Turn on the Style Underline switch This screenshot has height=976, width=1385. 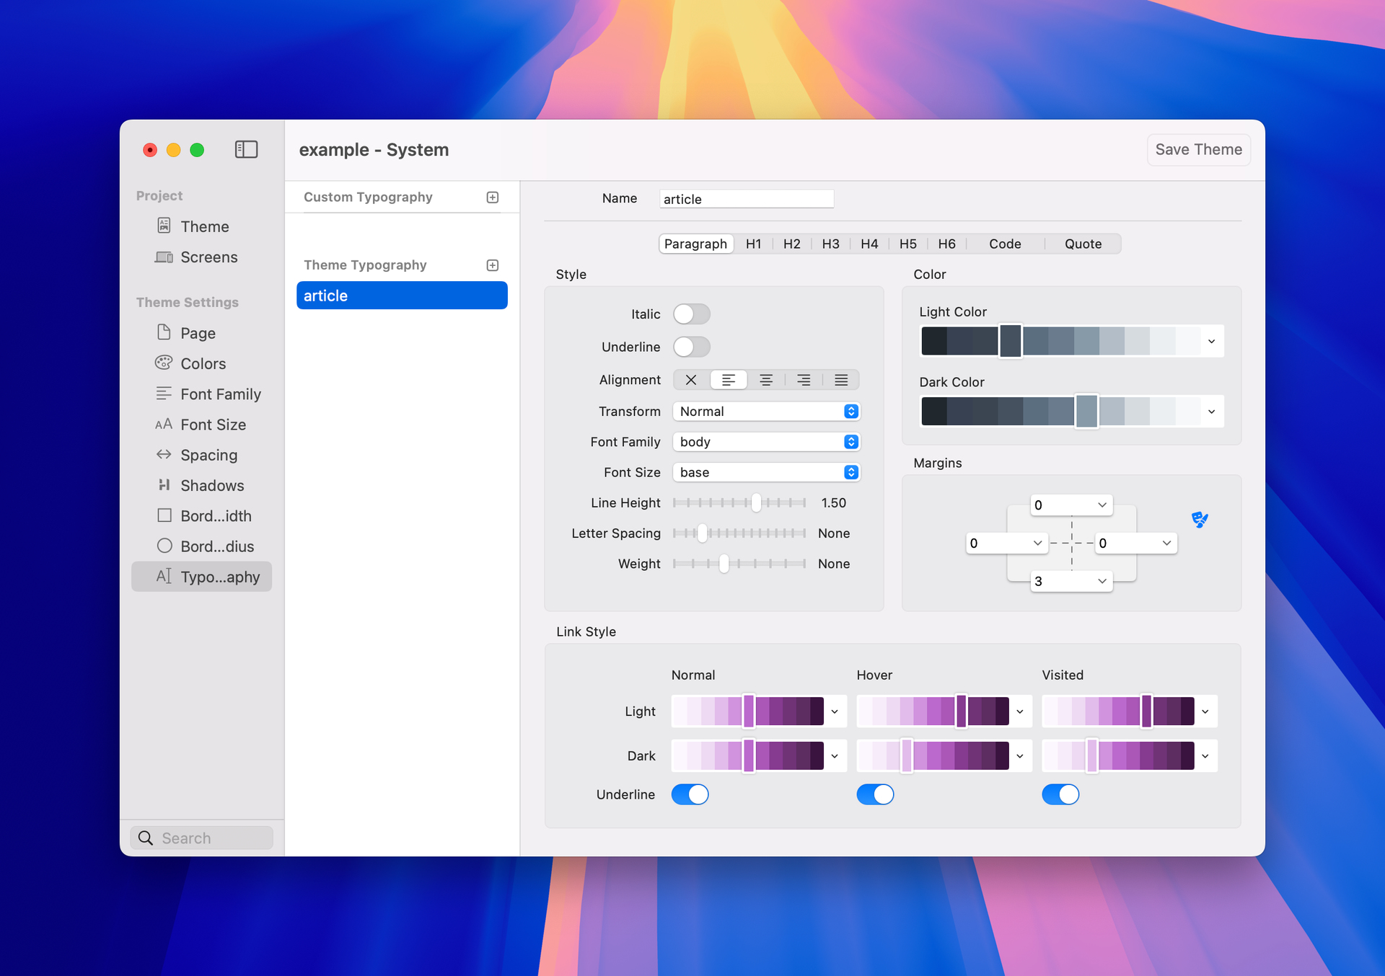[691, 347]
